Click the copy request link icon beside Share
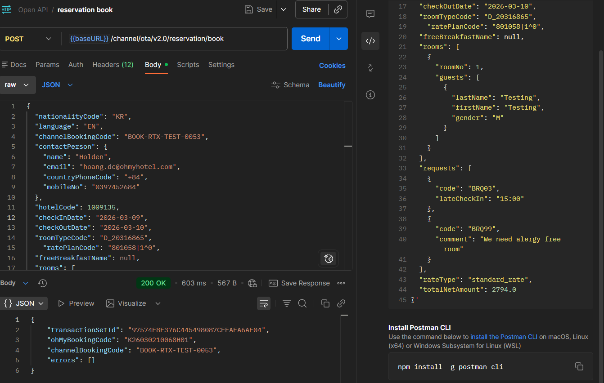The width and height of the screenshot is (604, 383). click(x=338, y=9)
